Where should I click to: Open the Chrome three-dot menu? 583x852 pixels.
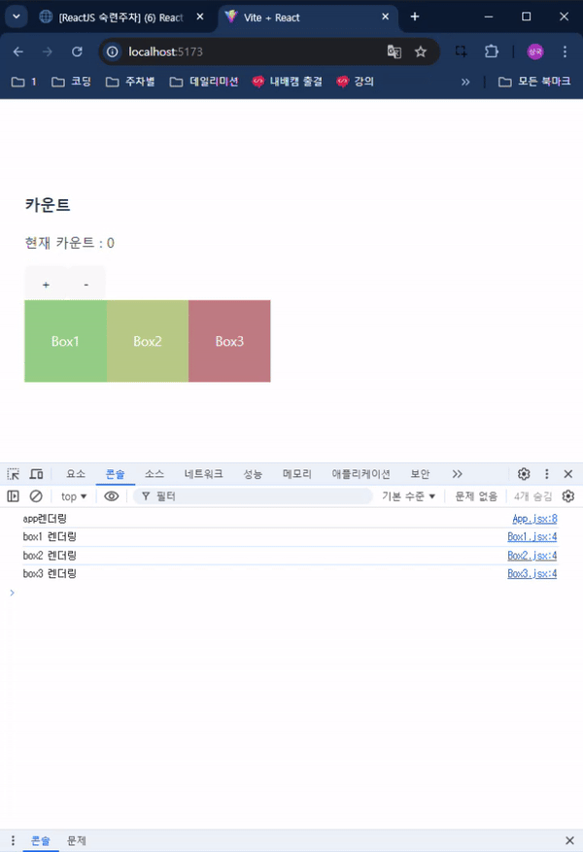point(566,51)
